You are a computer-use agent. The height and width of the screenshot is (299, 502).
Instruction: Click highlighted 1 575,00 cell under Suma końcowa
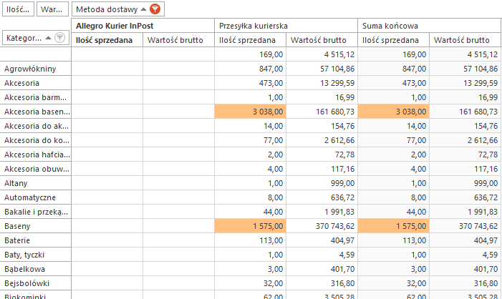pos(393,225)
